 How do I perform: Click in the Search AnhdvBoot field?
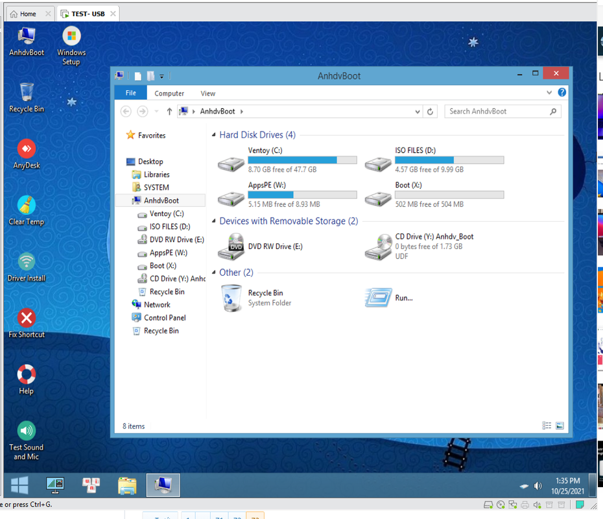(x=503, y=112)
